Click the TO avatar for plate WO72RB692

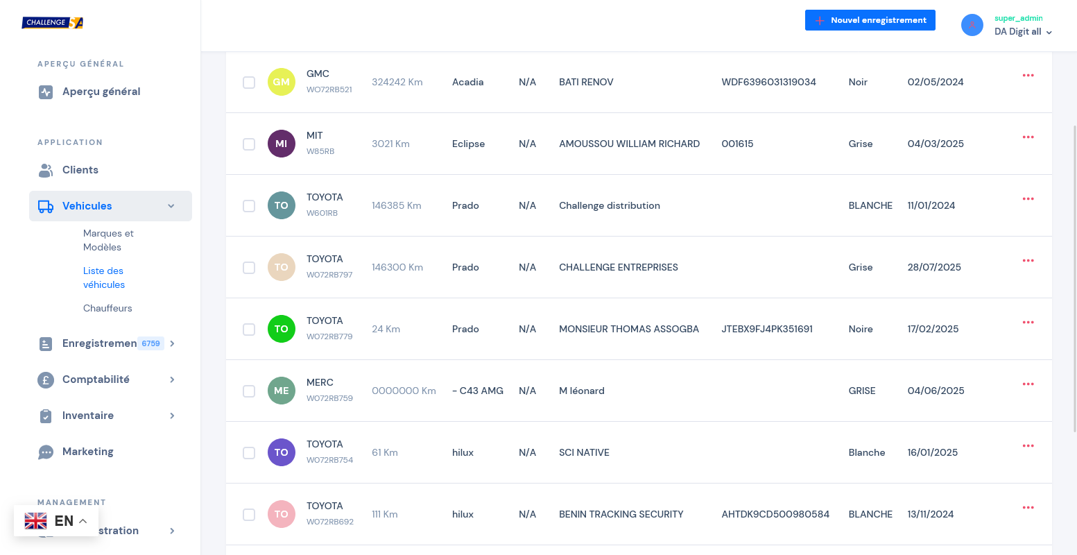tap(282, 514)
